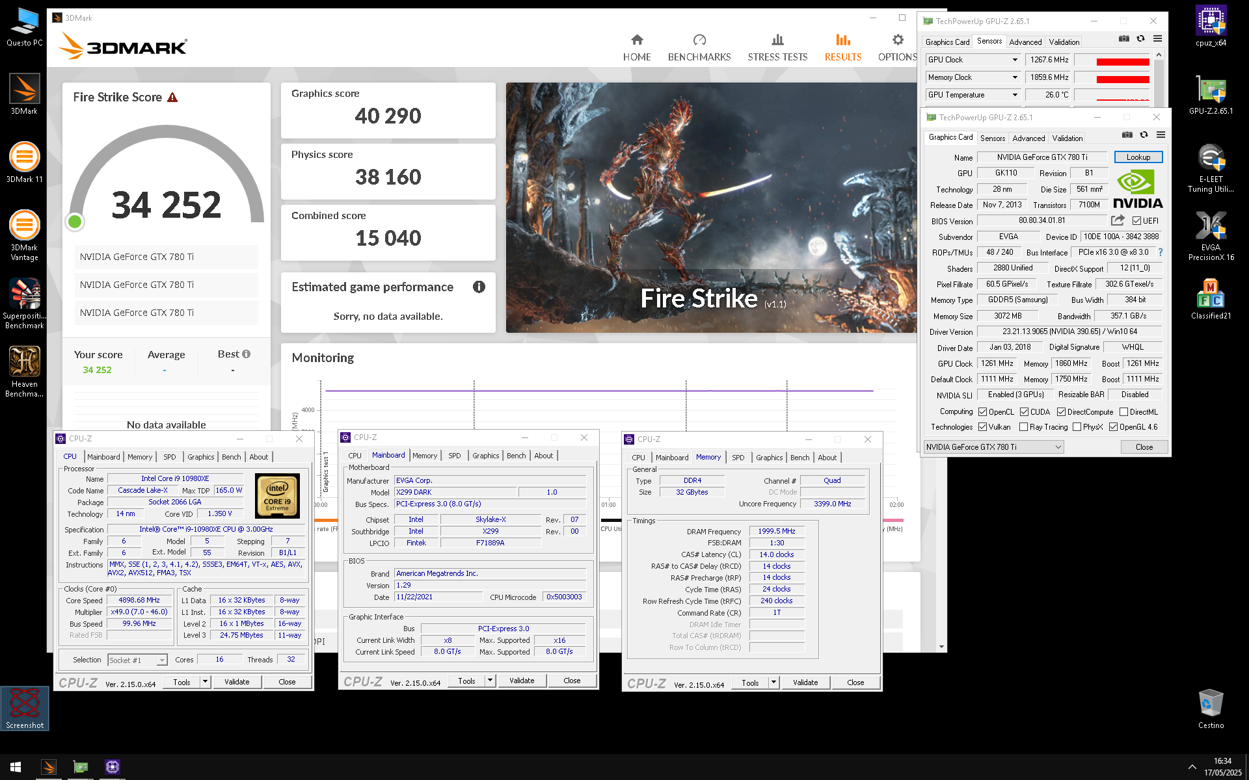Click 3DMark page scrollbar down arrow

tap(942, 647)
